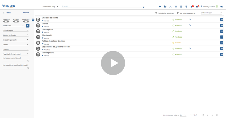Expand the Estado filter dropdown

click(x=16, y=45)
